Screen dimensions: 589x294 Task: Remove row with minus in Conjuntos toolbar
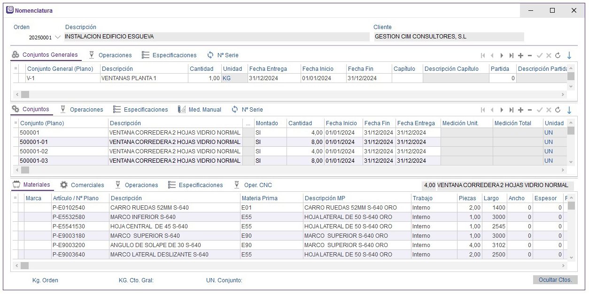tap(530, 110)
